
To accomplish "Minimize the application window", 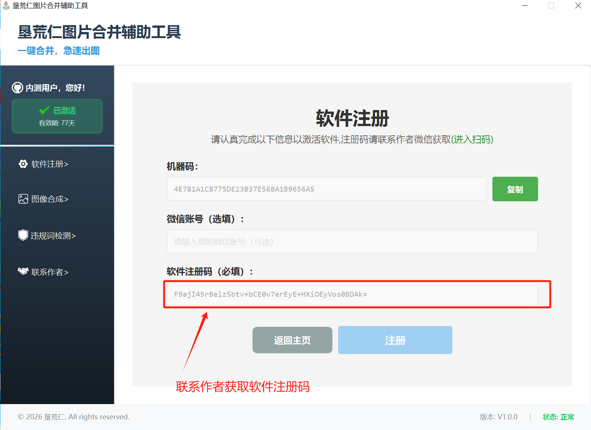I will coord(525,6).
